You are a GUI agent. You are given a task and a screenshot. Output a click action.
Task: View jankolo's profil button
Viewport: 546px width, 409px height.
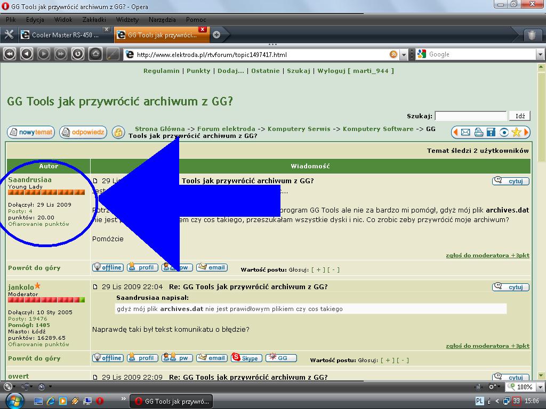point(142,357)
